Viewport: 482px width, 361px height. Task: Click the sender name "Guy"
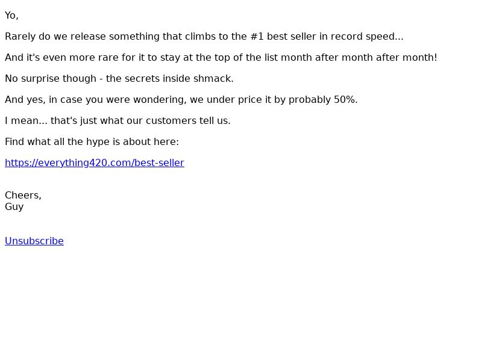pos(14,206)
